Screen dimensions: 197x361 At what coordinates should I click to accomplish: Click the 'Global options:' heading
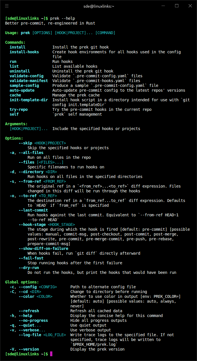pos(22,282)
